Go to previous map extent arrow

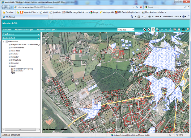[162, 30]
